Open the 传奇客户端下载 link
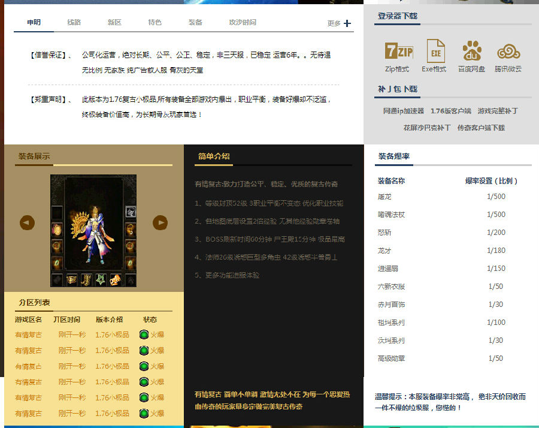539x428 pixels. coord(482,128)
